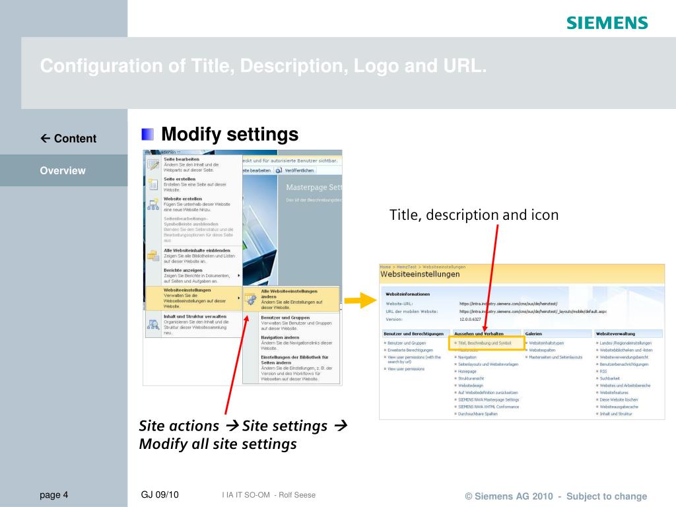
Task: Click the Home breadcrumb link
Action: pos(386,267)
